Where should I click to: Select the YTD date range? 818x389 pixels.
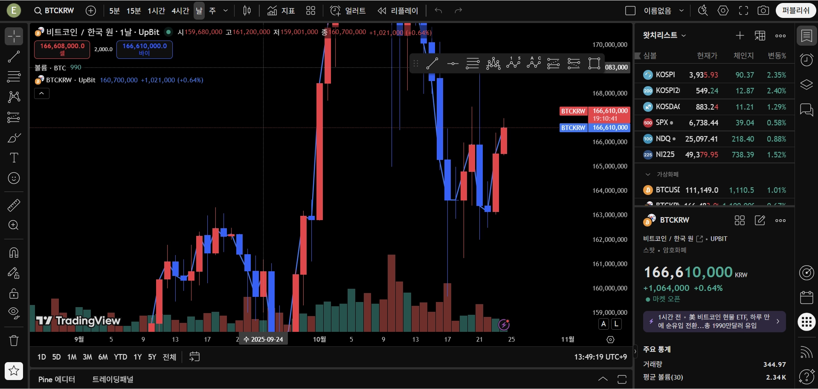[x=120, y=357]
